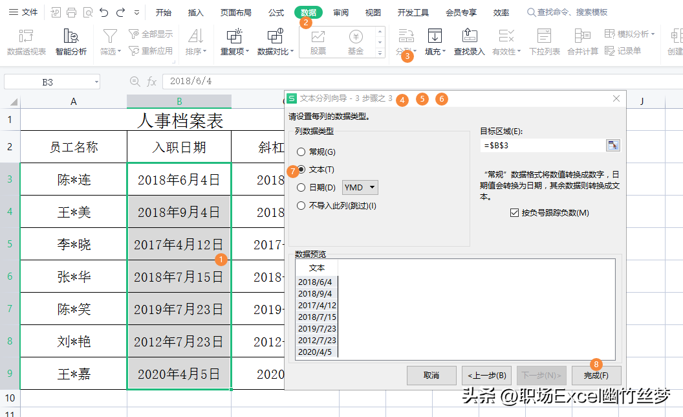Click the 模拟分析 what-if analysis icon
683x417 pixels.
pyautogui.click(x=610, y=34)
